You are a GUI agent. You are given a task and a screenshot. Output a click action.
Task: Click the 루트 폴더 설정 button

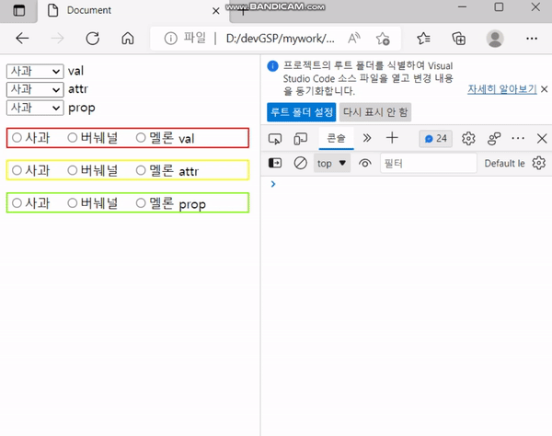(x=302, y=112)
